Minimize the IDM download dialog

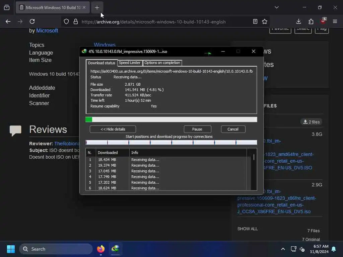[x=223, y=51]
